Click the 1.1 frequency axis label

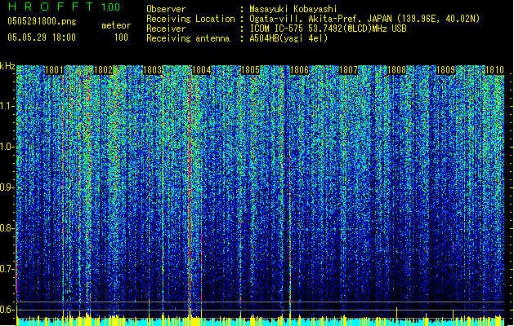point(7,106)
